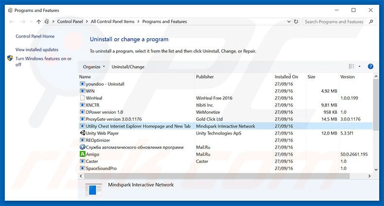Click the KNCTR program icon
This screenshot has width=384, height=206.
[x=83, y=105]
